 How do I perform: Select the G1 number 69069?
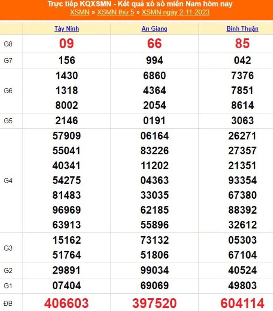pyautogui.click(x=154, y=286)
